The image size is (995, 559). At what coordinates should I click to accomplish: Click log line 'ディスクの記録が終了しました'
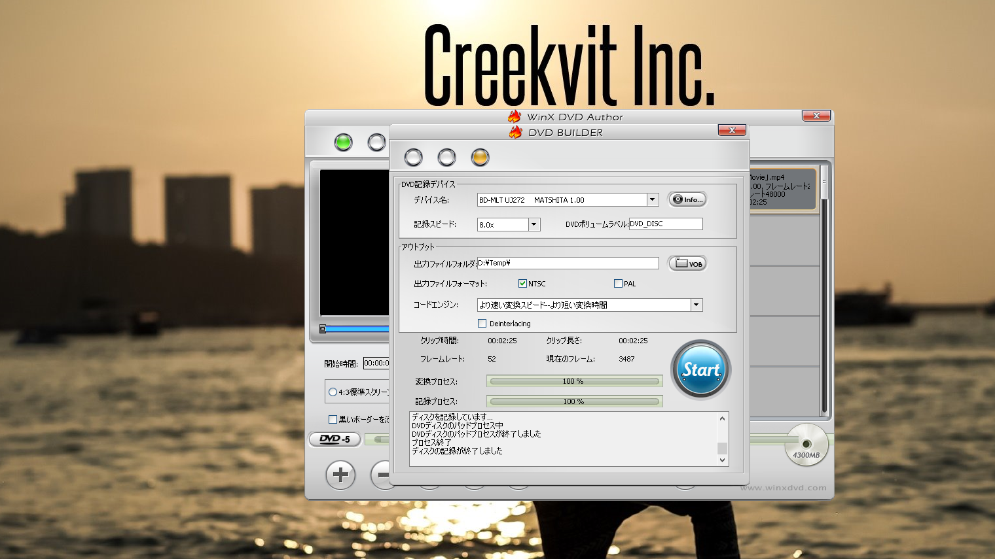point(457,451)
